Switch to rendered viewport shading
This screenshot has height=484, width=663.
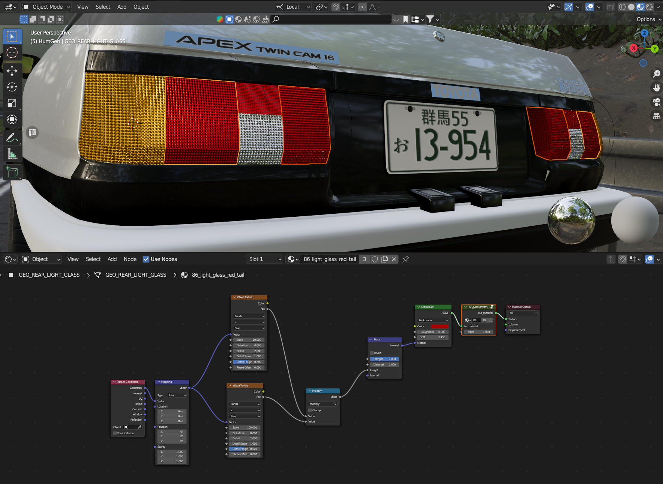[x=649, y=7]
